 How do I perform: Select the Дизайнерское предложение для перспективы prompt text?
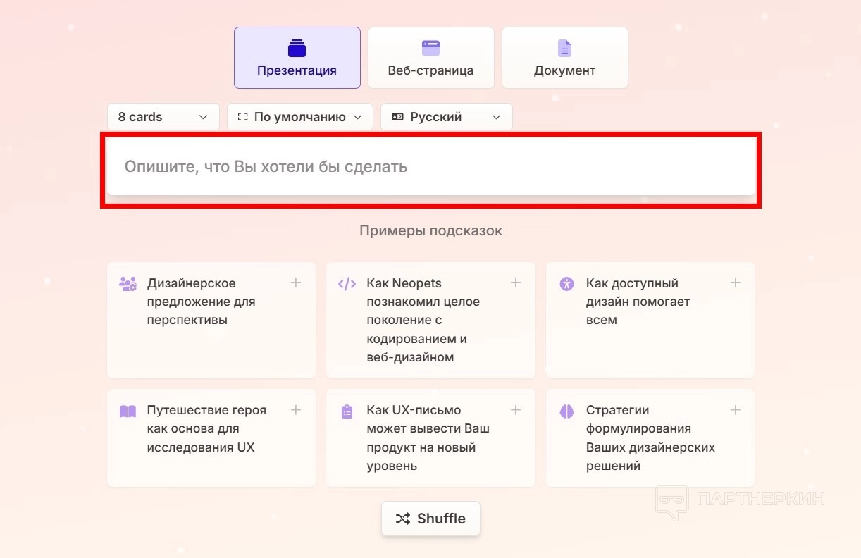pos(201,302)
